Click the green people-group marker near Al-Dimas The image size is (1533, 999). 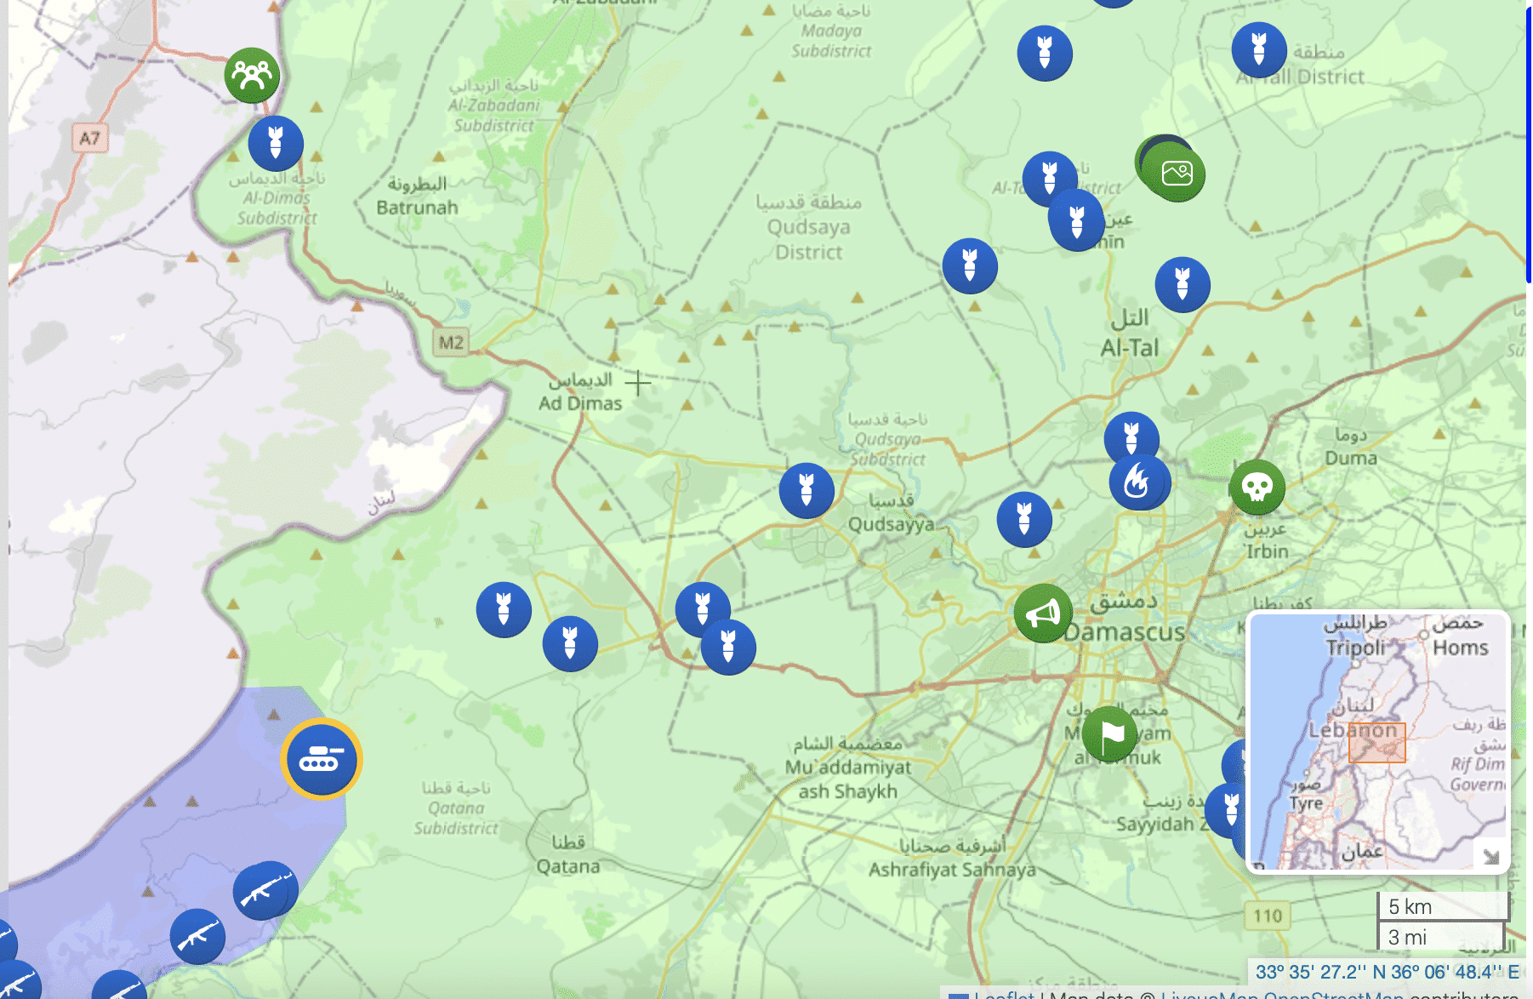click(252, 76)
